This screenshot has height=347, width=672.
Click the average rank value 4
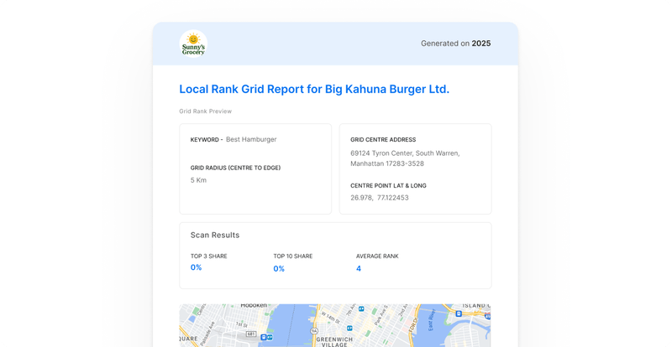coord(359,269)
